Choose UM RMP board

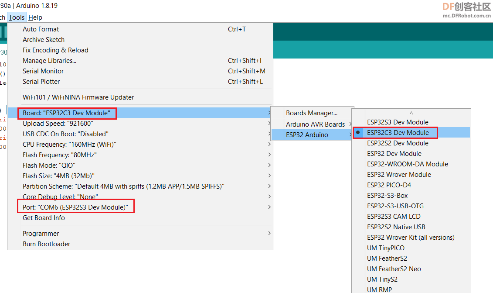(x=411, y=289)
